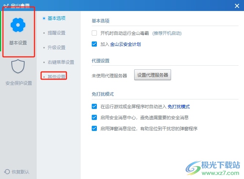Toggle 启用安全消息中心 checkbox
This screenshot has height=179, width=244.
[94, 117]
